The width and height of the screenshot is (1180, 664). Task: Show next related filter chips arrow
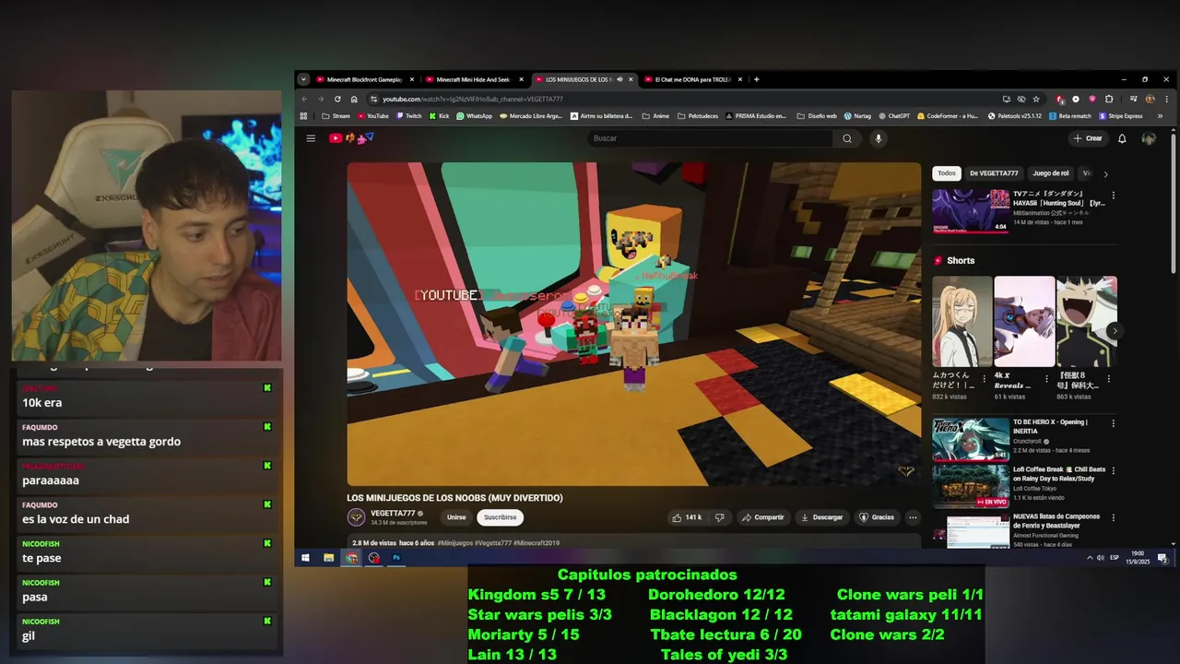point(1105,173)
